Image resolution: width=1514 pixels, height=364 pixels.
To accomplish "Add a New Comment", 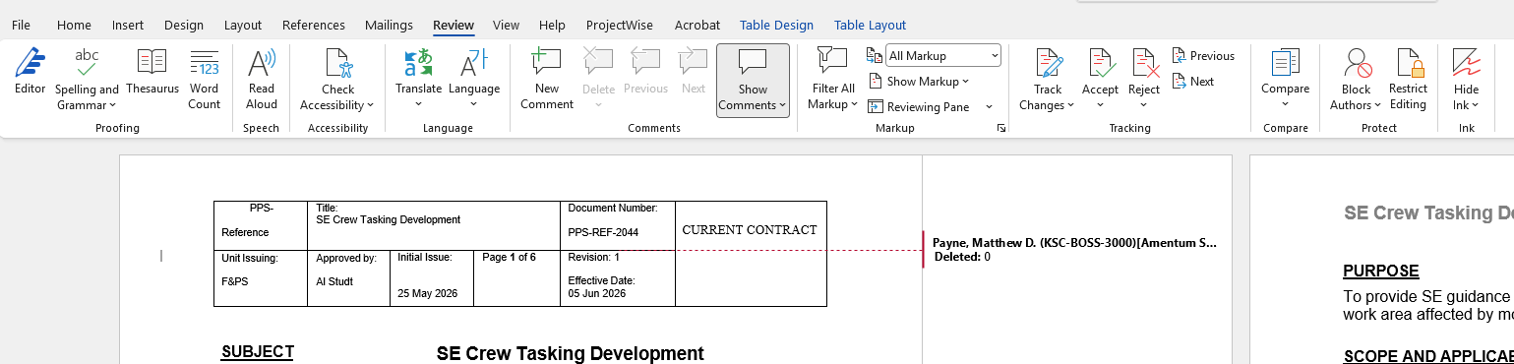I will click(x=546, y=79).
